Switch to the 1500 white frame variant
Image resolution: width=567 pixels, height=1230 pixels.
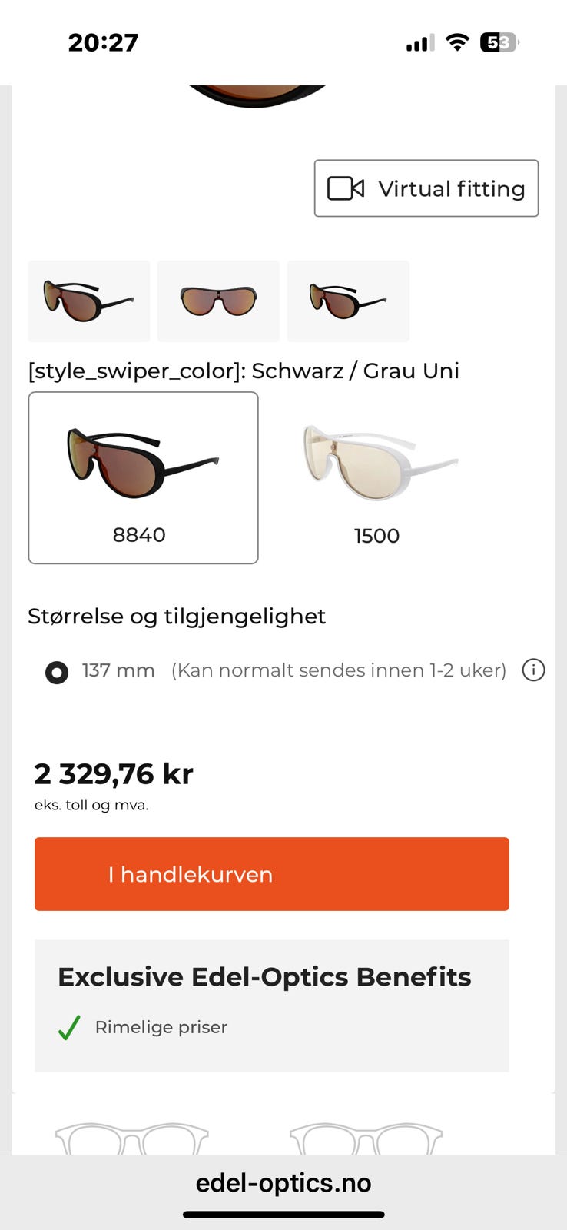[x=377, y=461]
